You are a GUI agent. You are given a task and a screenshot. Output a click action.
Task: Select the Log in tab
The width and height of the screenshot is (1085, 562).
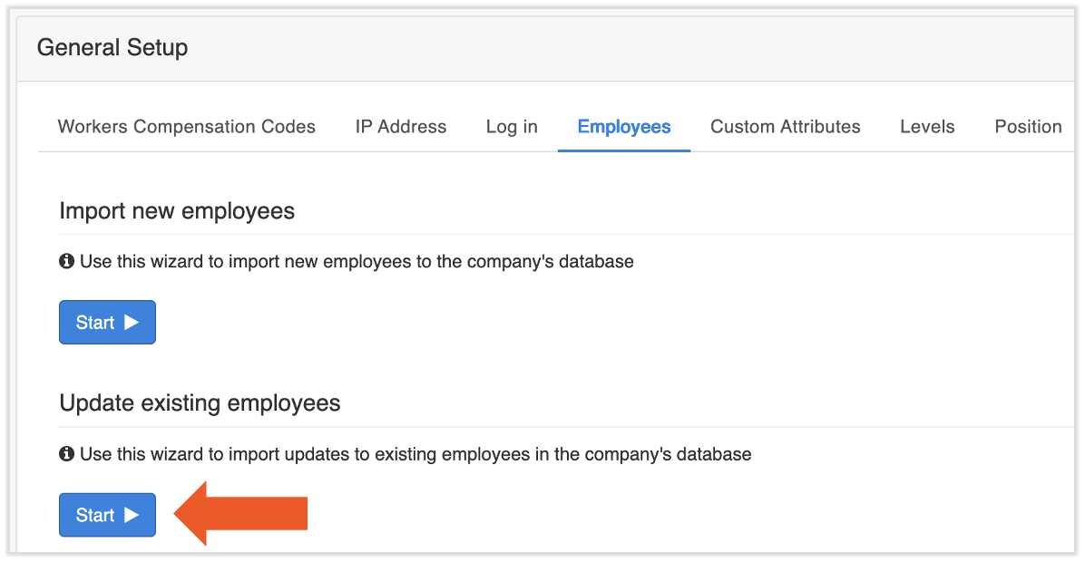pos(511,127)
